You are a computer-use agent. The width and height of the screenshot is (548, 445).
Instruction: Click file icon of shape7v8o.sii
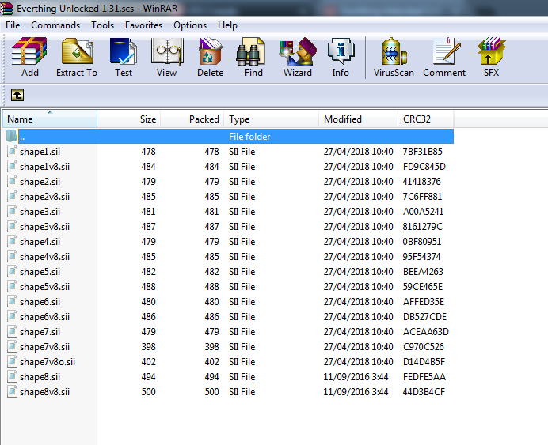[x=12, y=362]
